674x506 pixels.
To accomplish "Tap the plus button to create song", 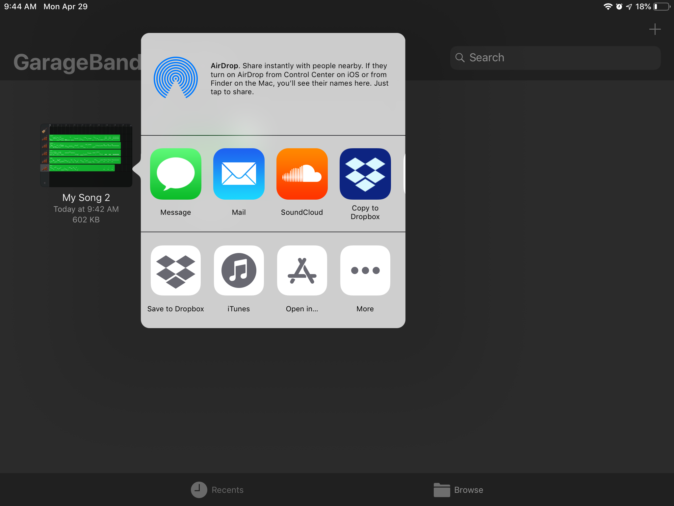I will click(x=655, y=29).
